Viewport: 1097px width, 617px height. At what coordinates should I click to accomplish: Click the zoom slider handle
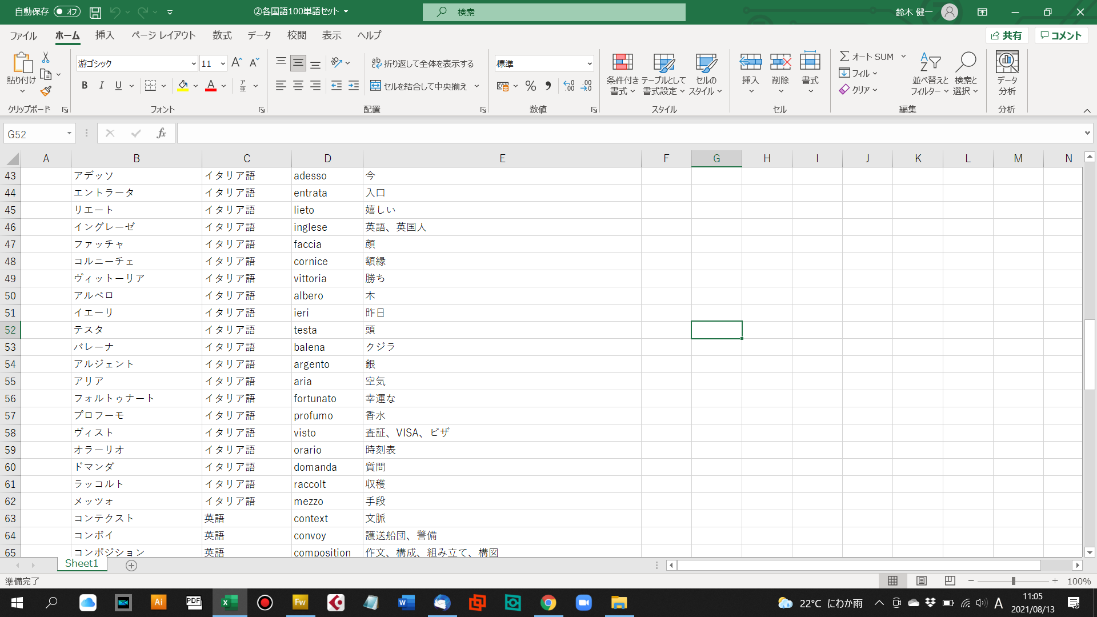[1013, 581]
